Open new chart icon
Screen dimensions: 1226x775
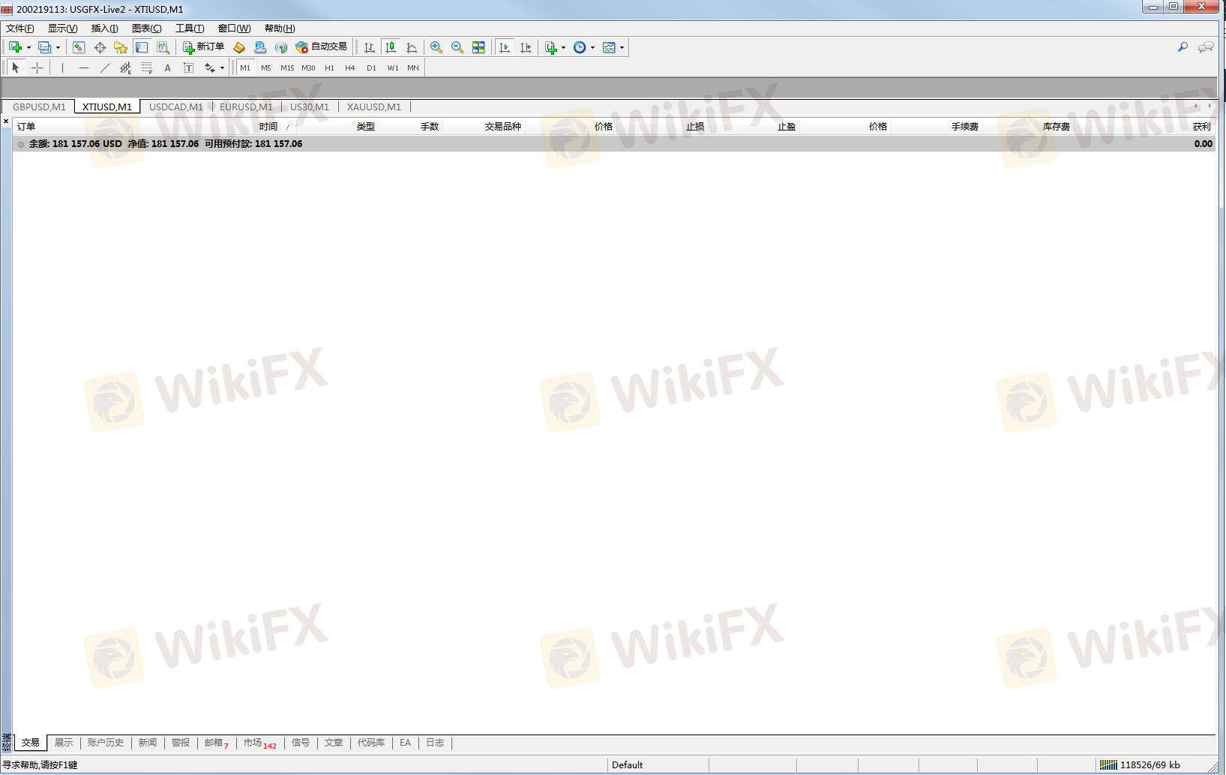pos(15,47)
